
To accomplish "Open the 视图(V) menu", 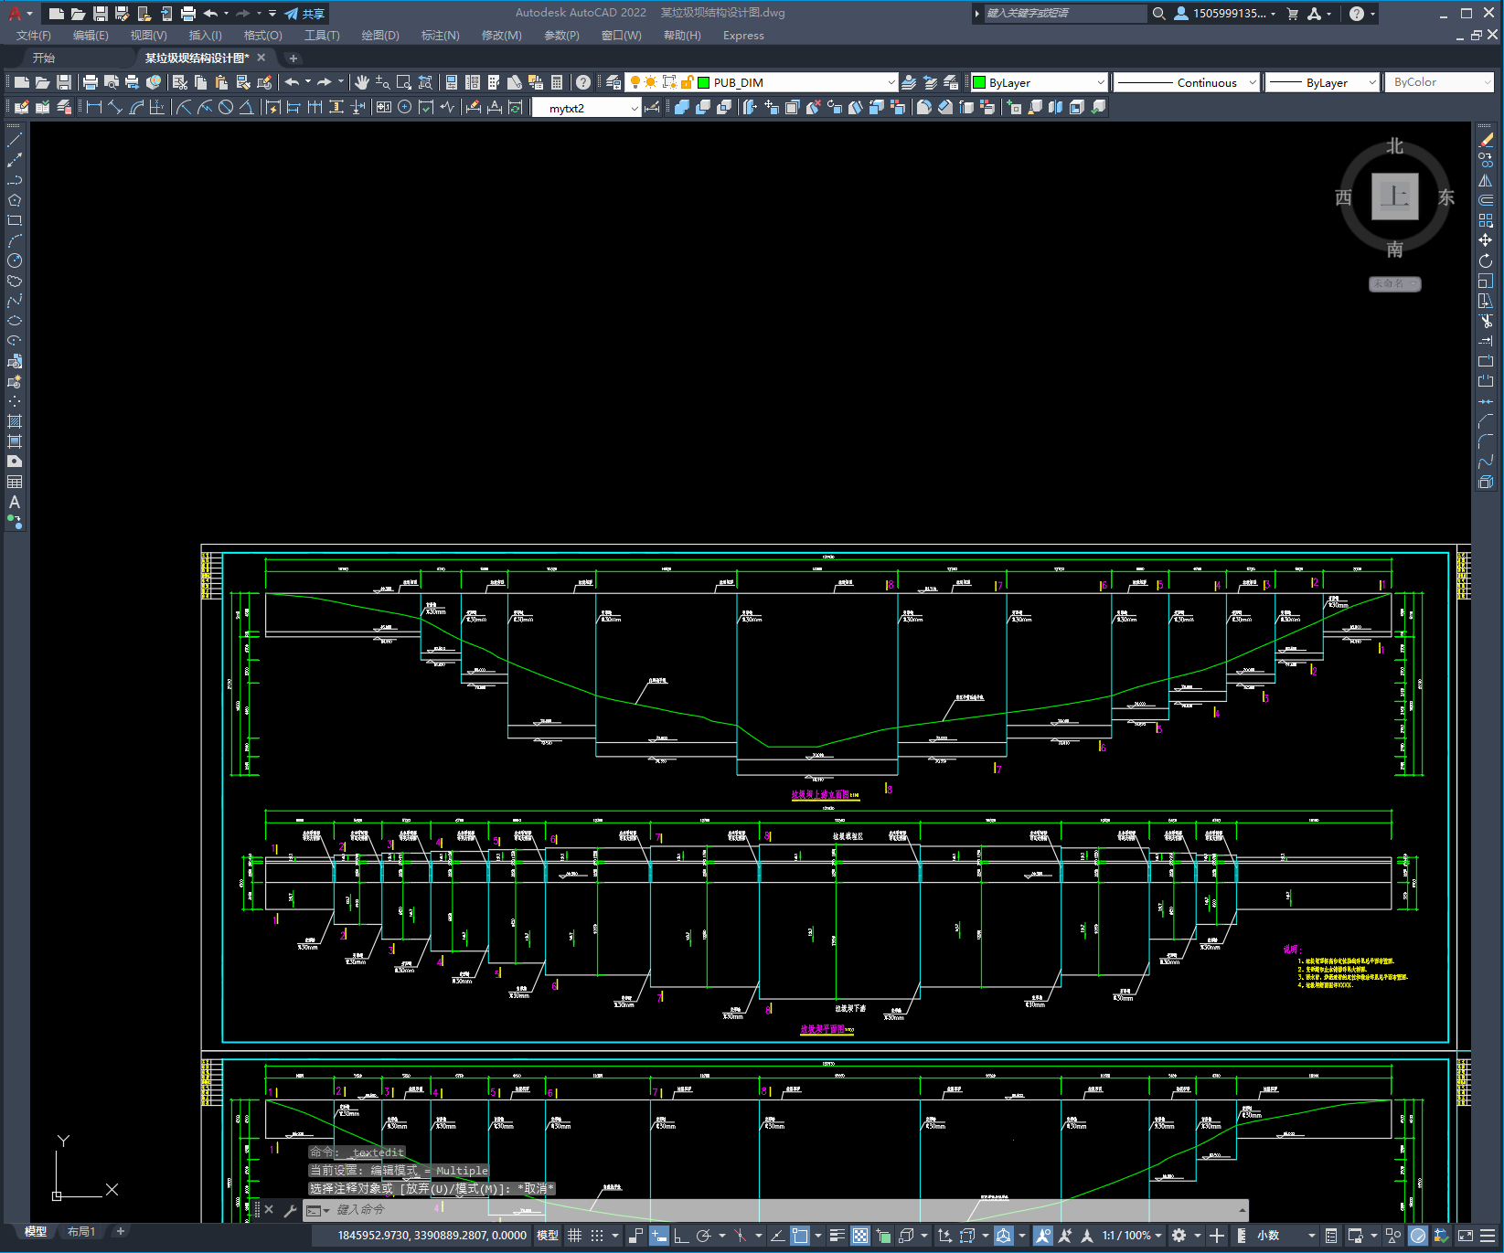I will pyautogui.click(x=148, y=35).
